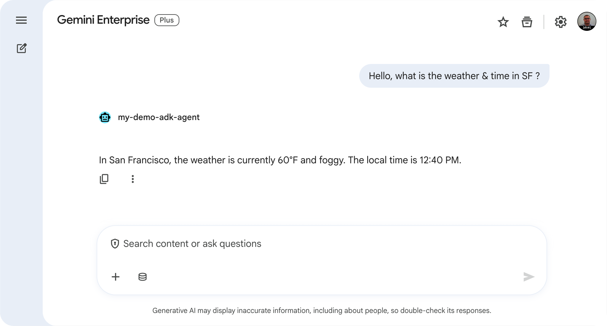This screenshot has height=326, width=607.
Task: Click the my-demo-adk-agent name label
Action: point(159,117)
